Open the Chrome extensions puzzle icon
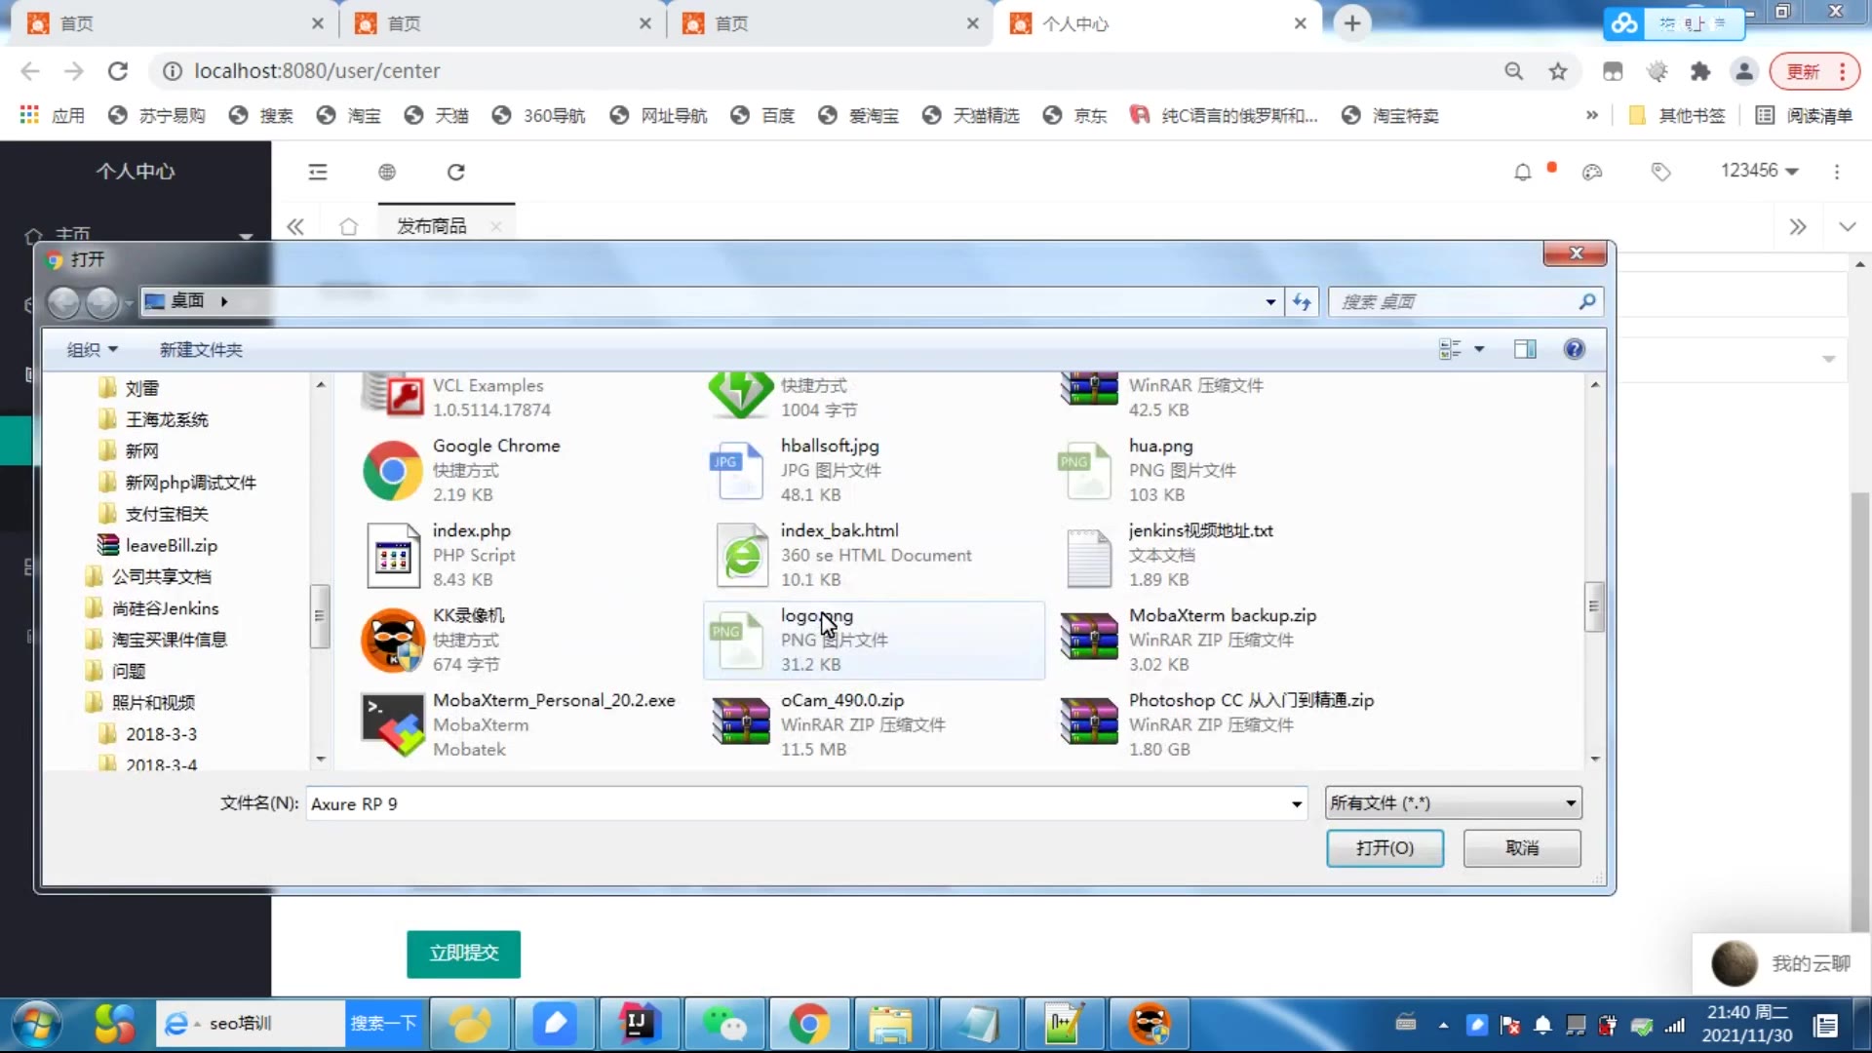 [1700, 71]
